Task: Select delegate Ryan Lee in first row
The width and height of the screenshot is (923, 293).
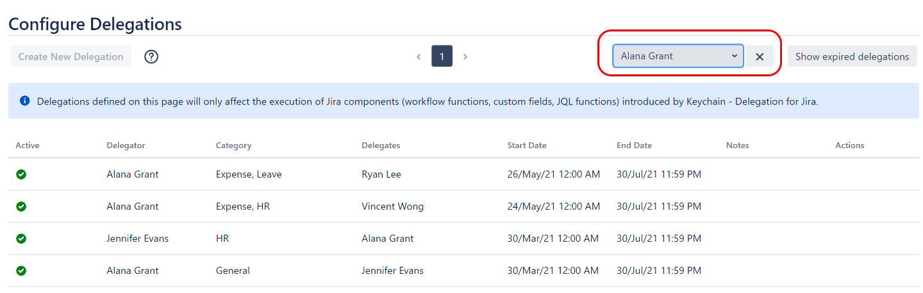Action: [x=381, y=174]
